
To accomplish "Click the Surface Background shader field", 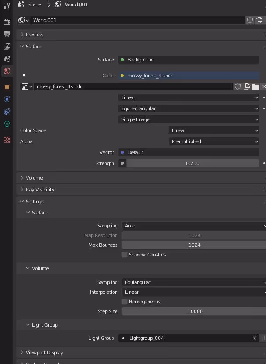I will 189,60.
